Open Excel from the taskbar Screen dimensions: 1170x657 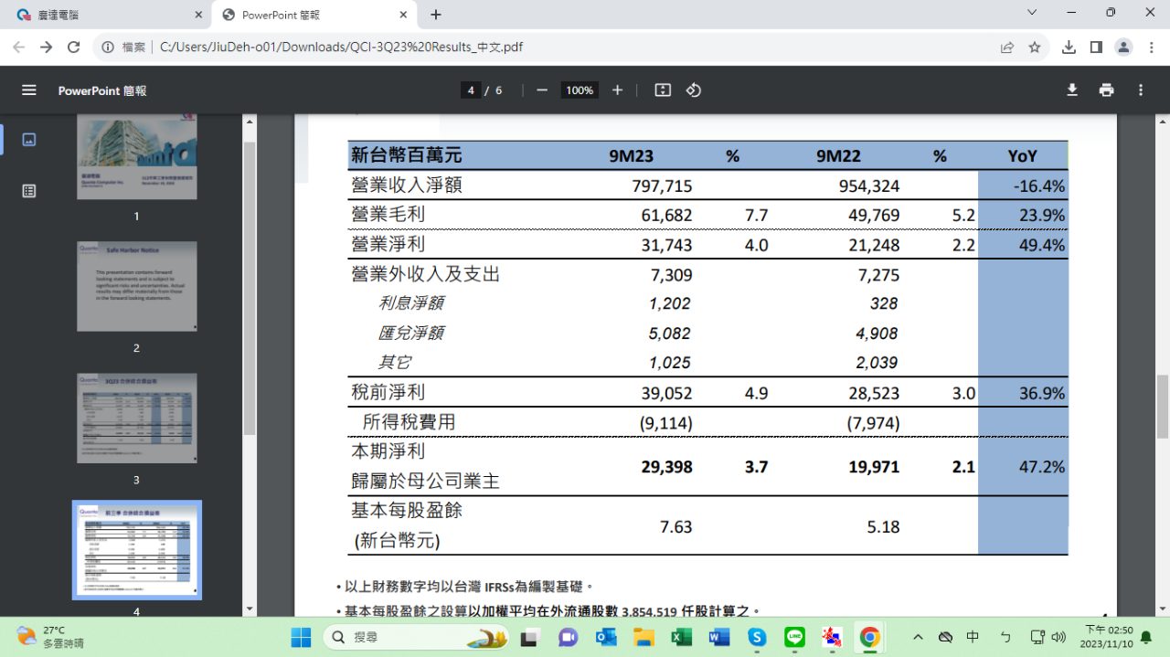click(x=681, y=637)
